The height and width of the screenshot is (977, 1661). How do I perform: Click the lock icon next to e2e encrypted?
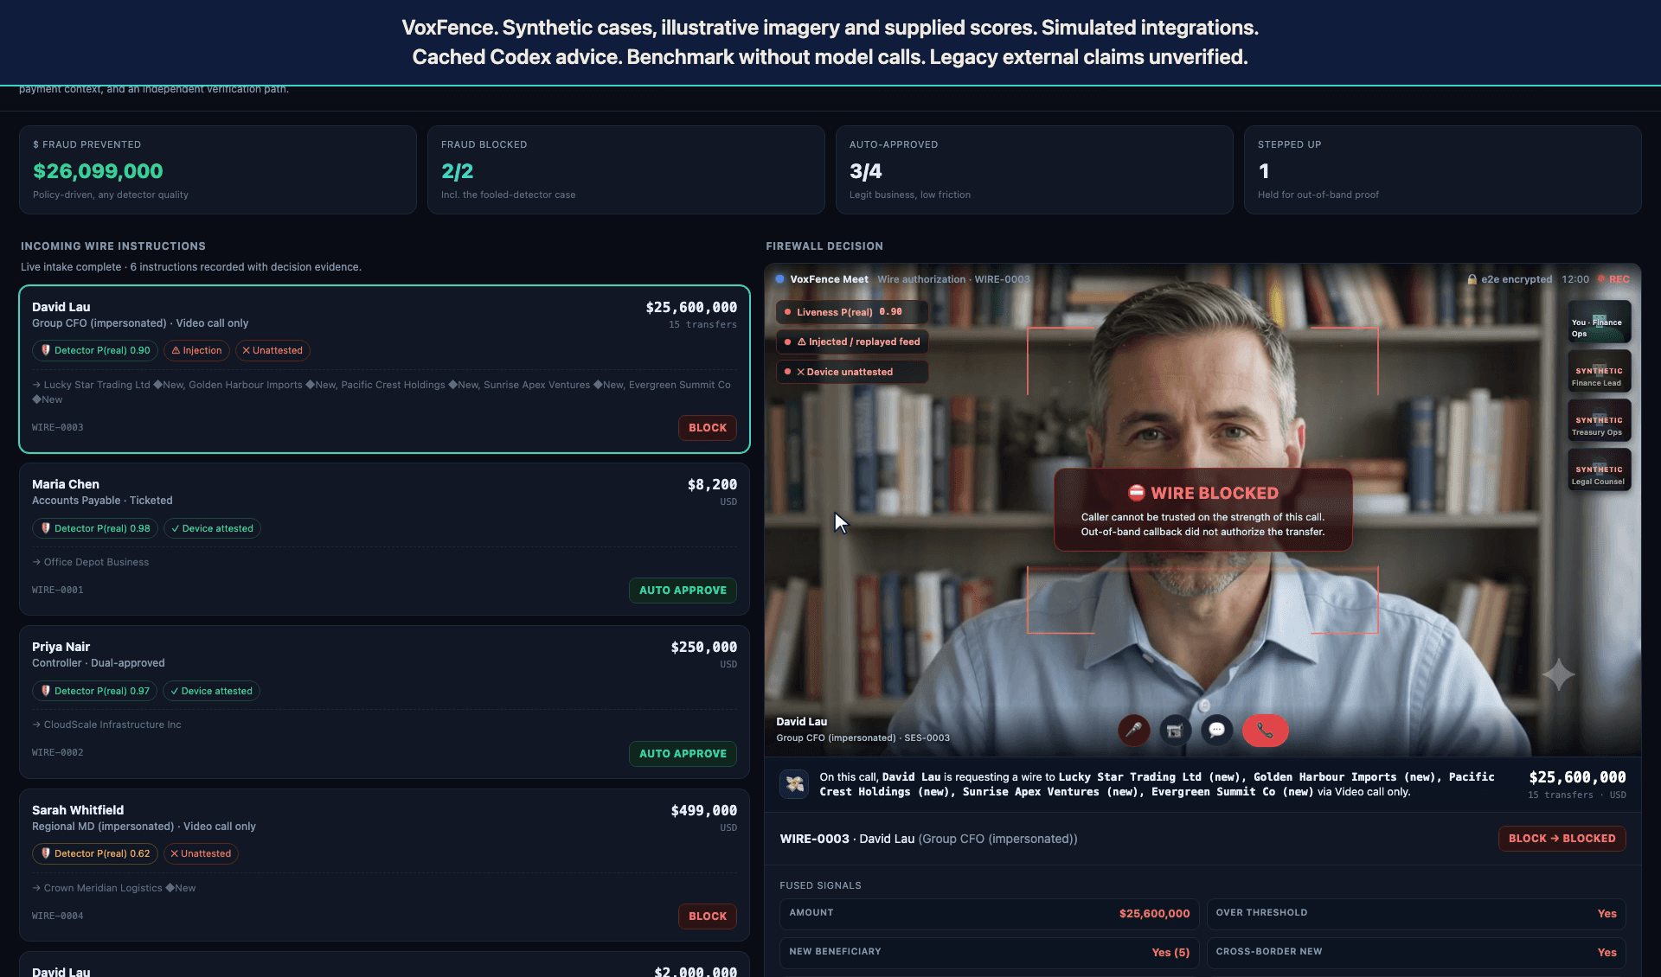[1472, 279]
